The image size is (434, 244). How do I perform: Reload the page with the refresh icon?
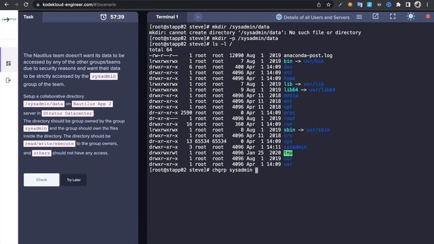tap(26, 5)
